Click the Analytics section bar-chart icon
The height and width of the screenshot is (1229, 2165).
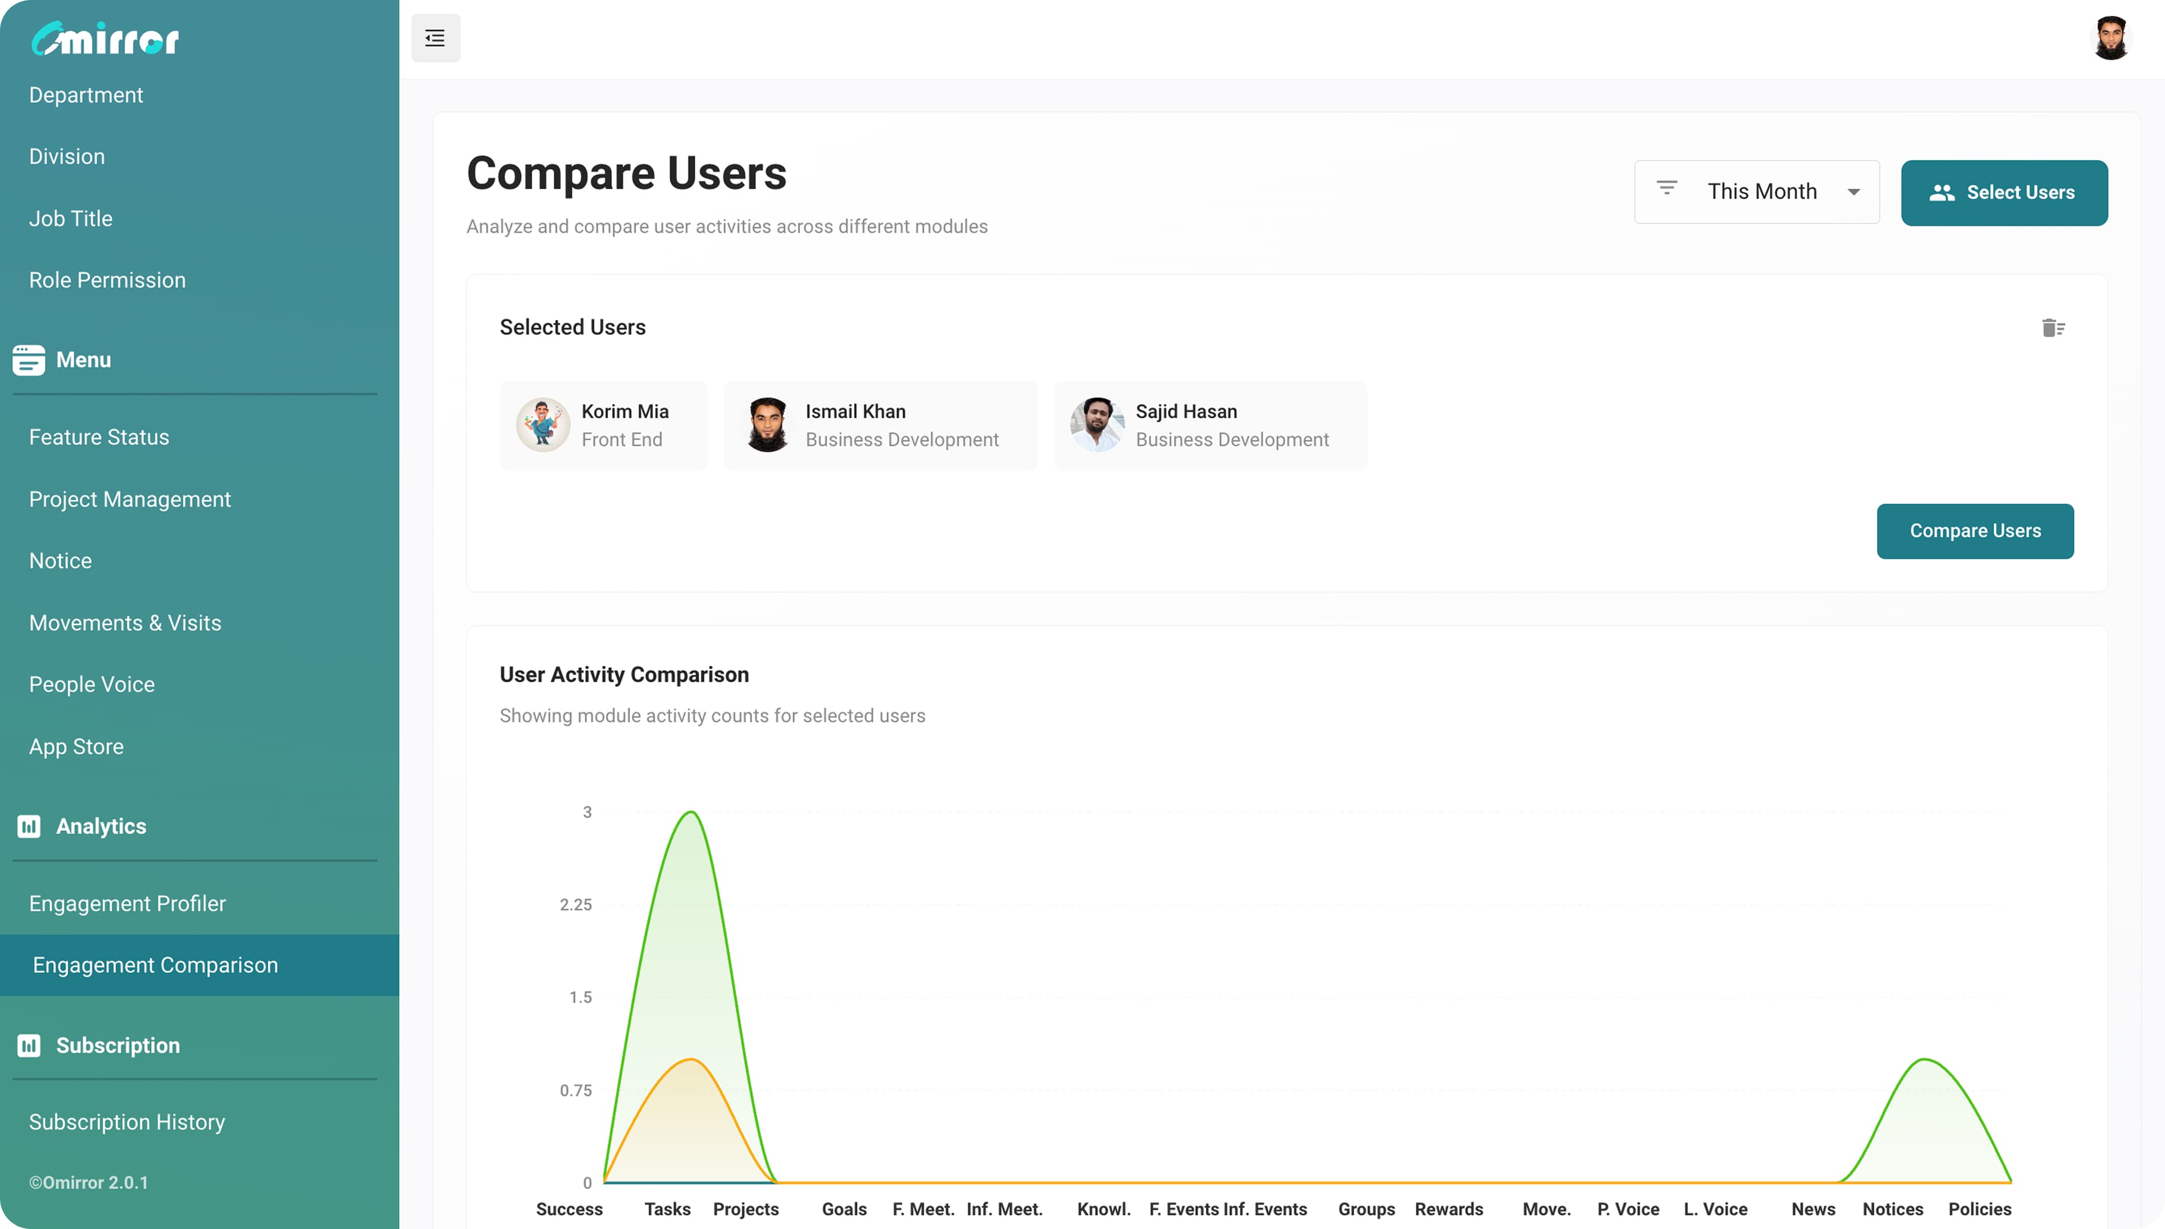pyautogui.click(x=29, y=826)
